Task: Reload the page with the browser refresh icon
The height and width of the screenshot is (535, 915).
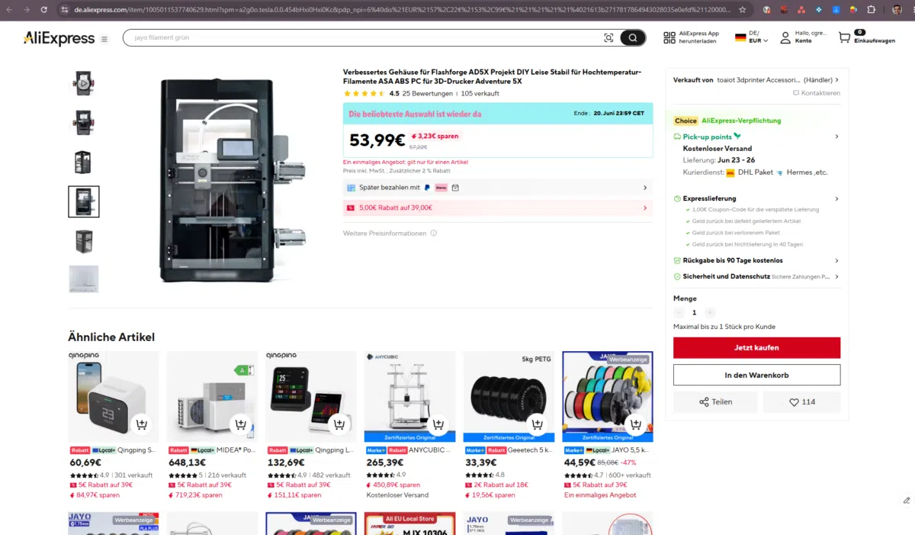Action: (44, 10)
